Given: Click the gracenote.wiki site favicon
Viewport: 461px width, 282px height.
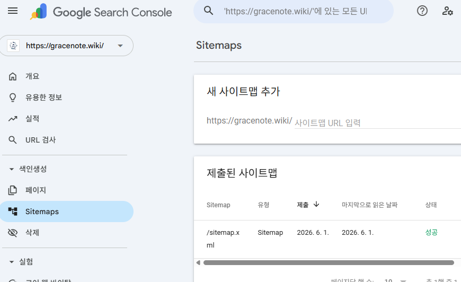Looking at the screenshot, I should (x=13, y=46).
